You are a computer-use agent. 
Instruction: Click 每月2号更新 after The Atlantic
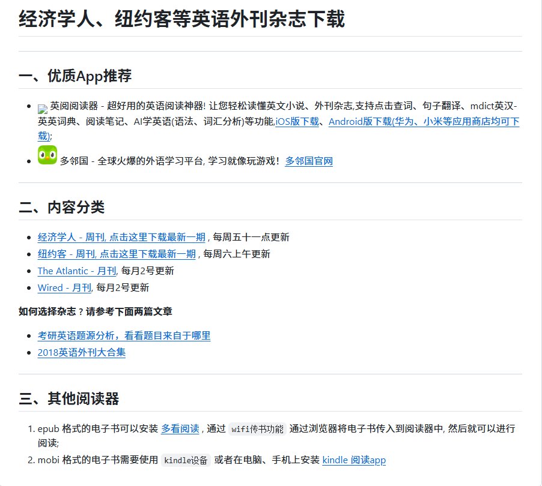(x=148, y=271)
